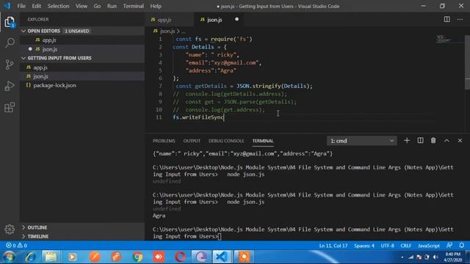Screen dimensions: 470x264
Task: Click the Visual Studio Code taskbar icon
Action: pyautogui.click(x=222, y=257)
